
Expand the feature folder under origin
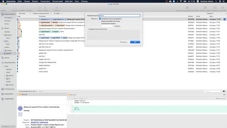[x=5, y=75]
